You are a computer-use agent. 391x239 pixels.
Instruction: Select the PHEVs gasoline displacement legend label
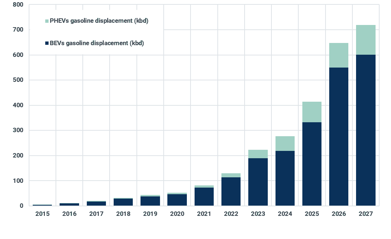(99, 21)
